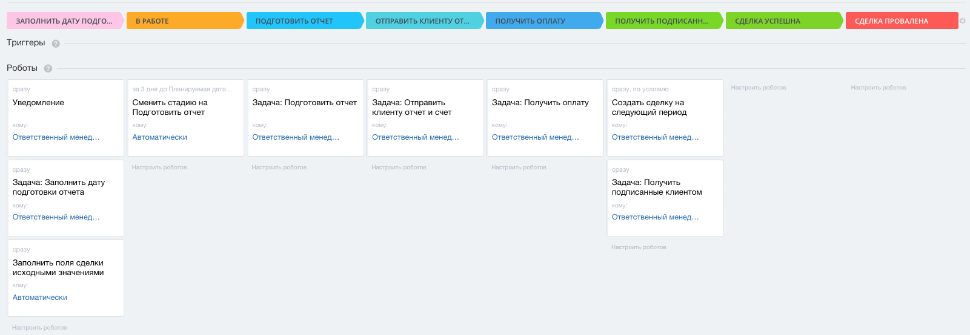Click Автоматически under Заполнить поля сделки robot

40,298
